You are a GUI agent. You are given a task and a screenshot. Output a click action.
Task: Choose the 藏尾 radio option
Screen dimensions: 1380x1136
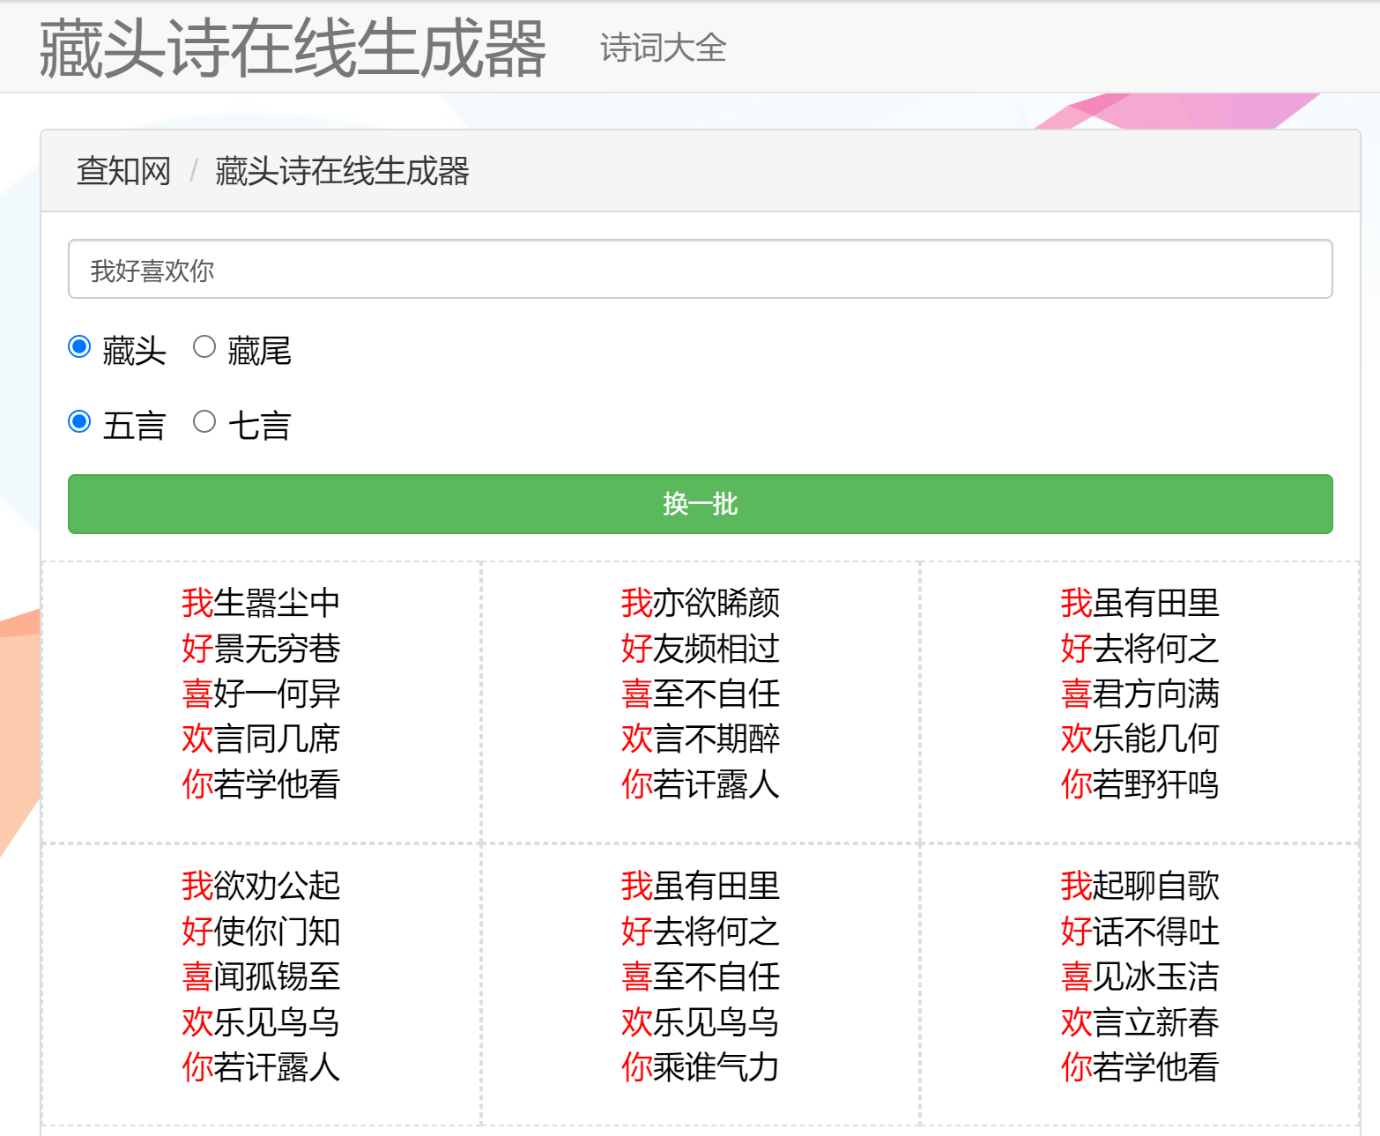[204, 347]
